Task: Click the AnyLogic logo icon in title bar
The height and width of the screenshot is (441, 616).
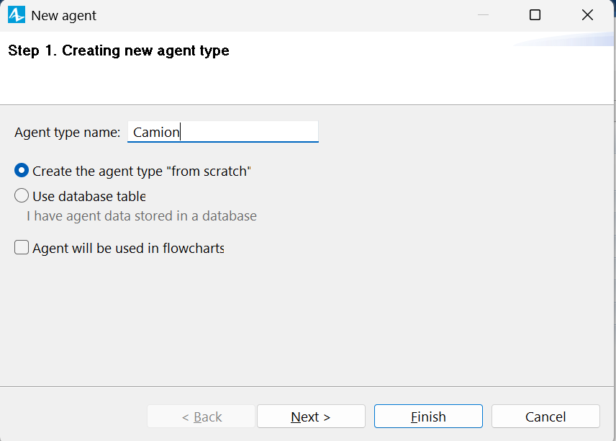Action: 17,15
